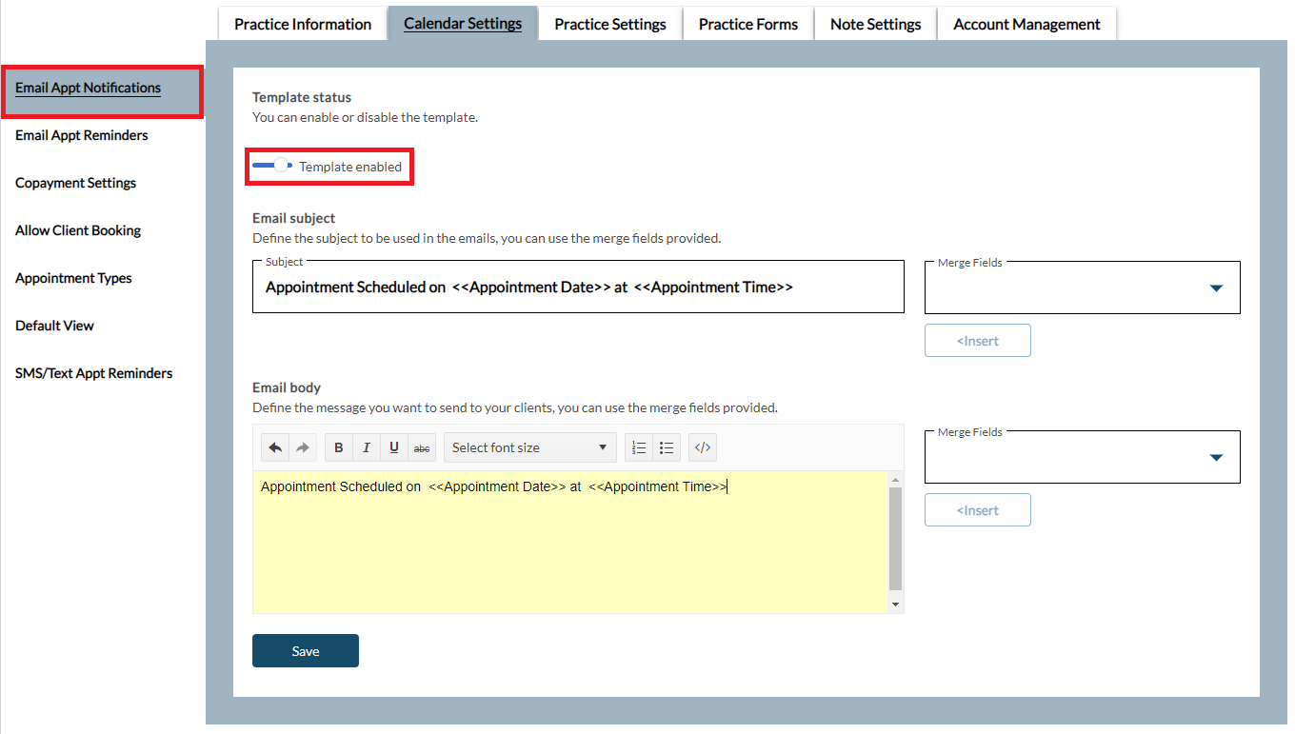
Task: Open the Account Management tab
Action: 1026,24
